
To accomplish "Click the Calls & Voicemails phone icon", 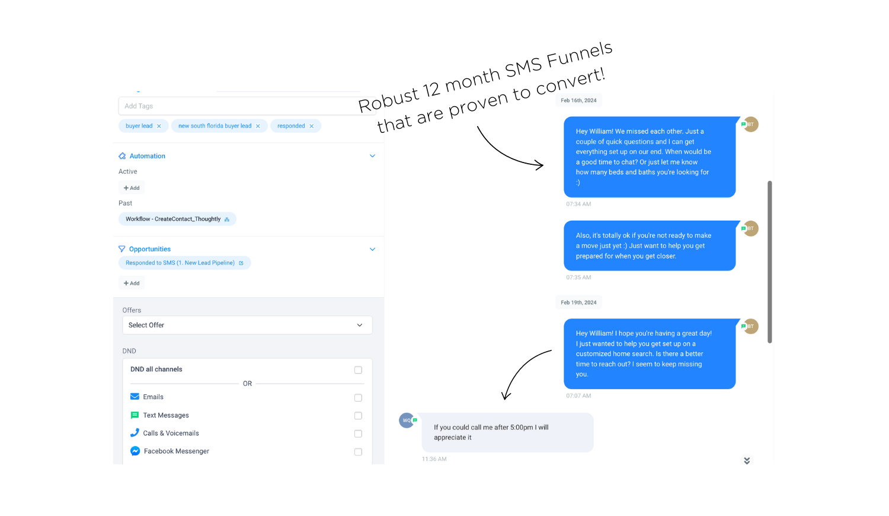I will pyautogui.click(x=135, y=433).
